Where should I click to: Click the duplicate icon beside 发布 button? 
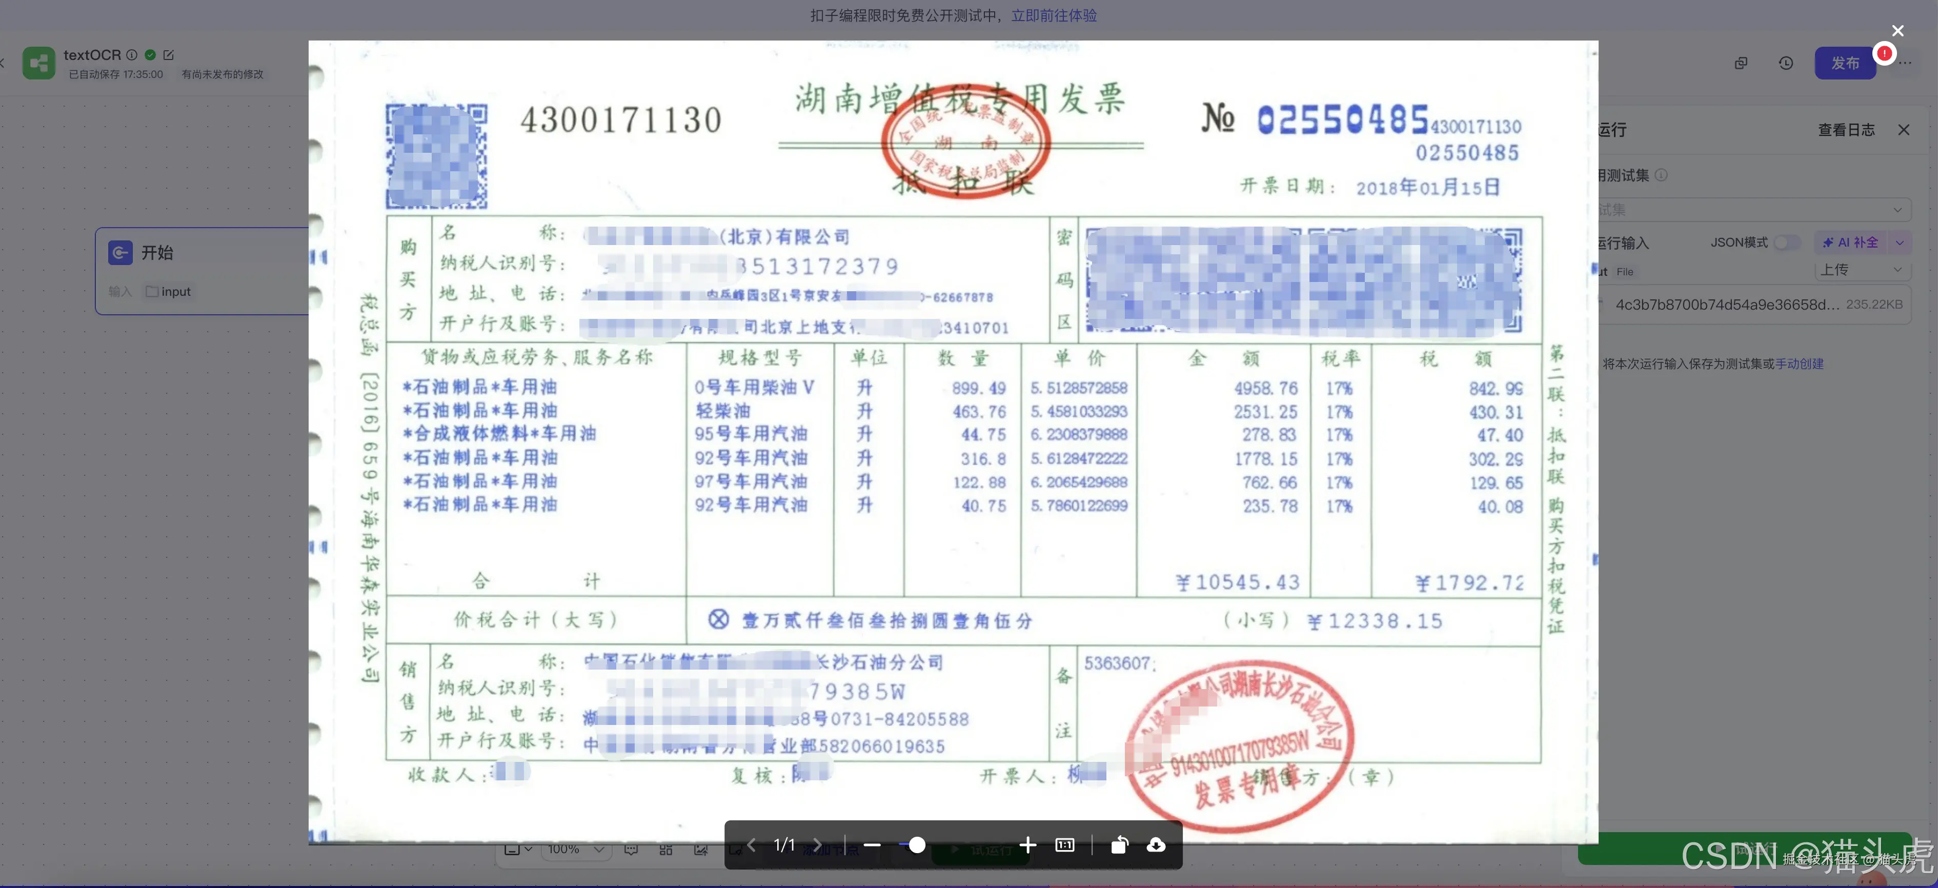coord(1742,63)
